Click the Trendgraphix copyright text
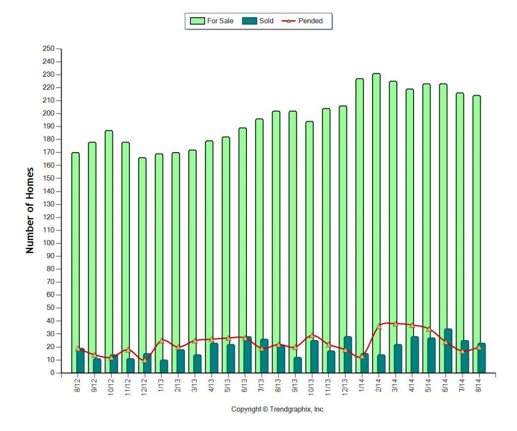The image size is (517, 431). click(278, 409)
